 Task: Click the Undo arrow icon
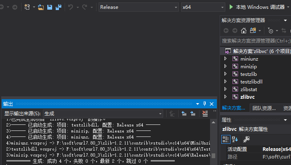(71, 7)
